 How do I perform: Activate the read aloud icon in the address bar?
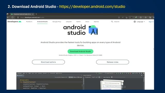[123, 17]
